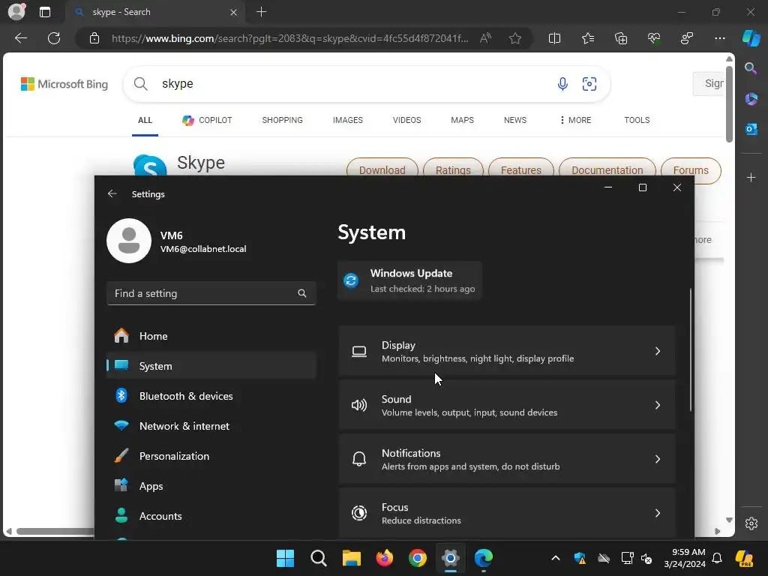This screenshot has width=768, height=576.
Task: Open Windows Search from the taskbar
Action: pyautogui.click(x=318, y=558)
